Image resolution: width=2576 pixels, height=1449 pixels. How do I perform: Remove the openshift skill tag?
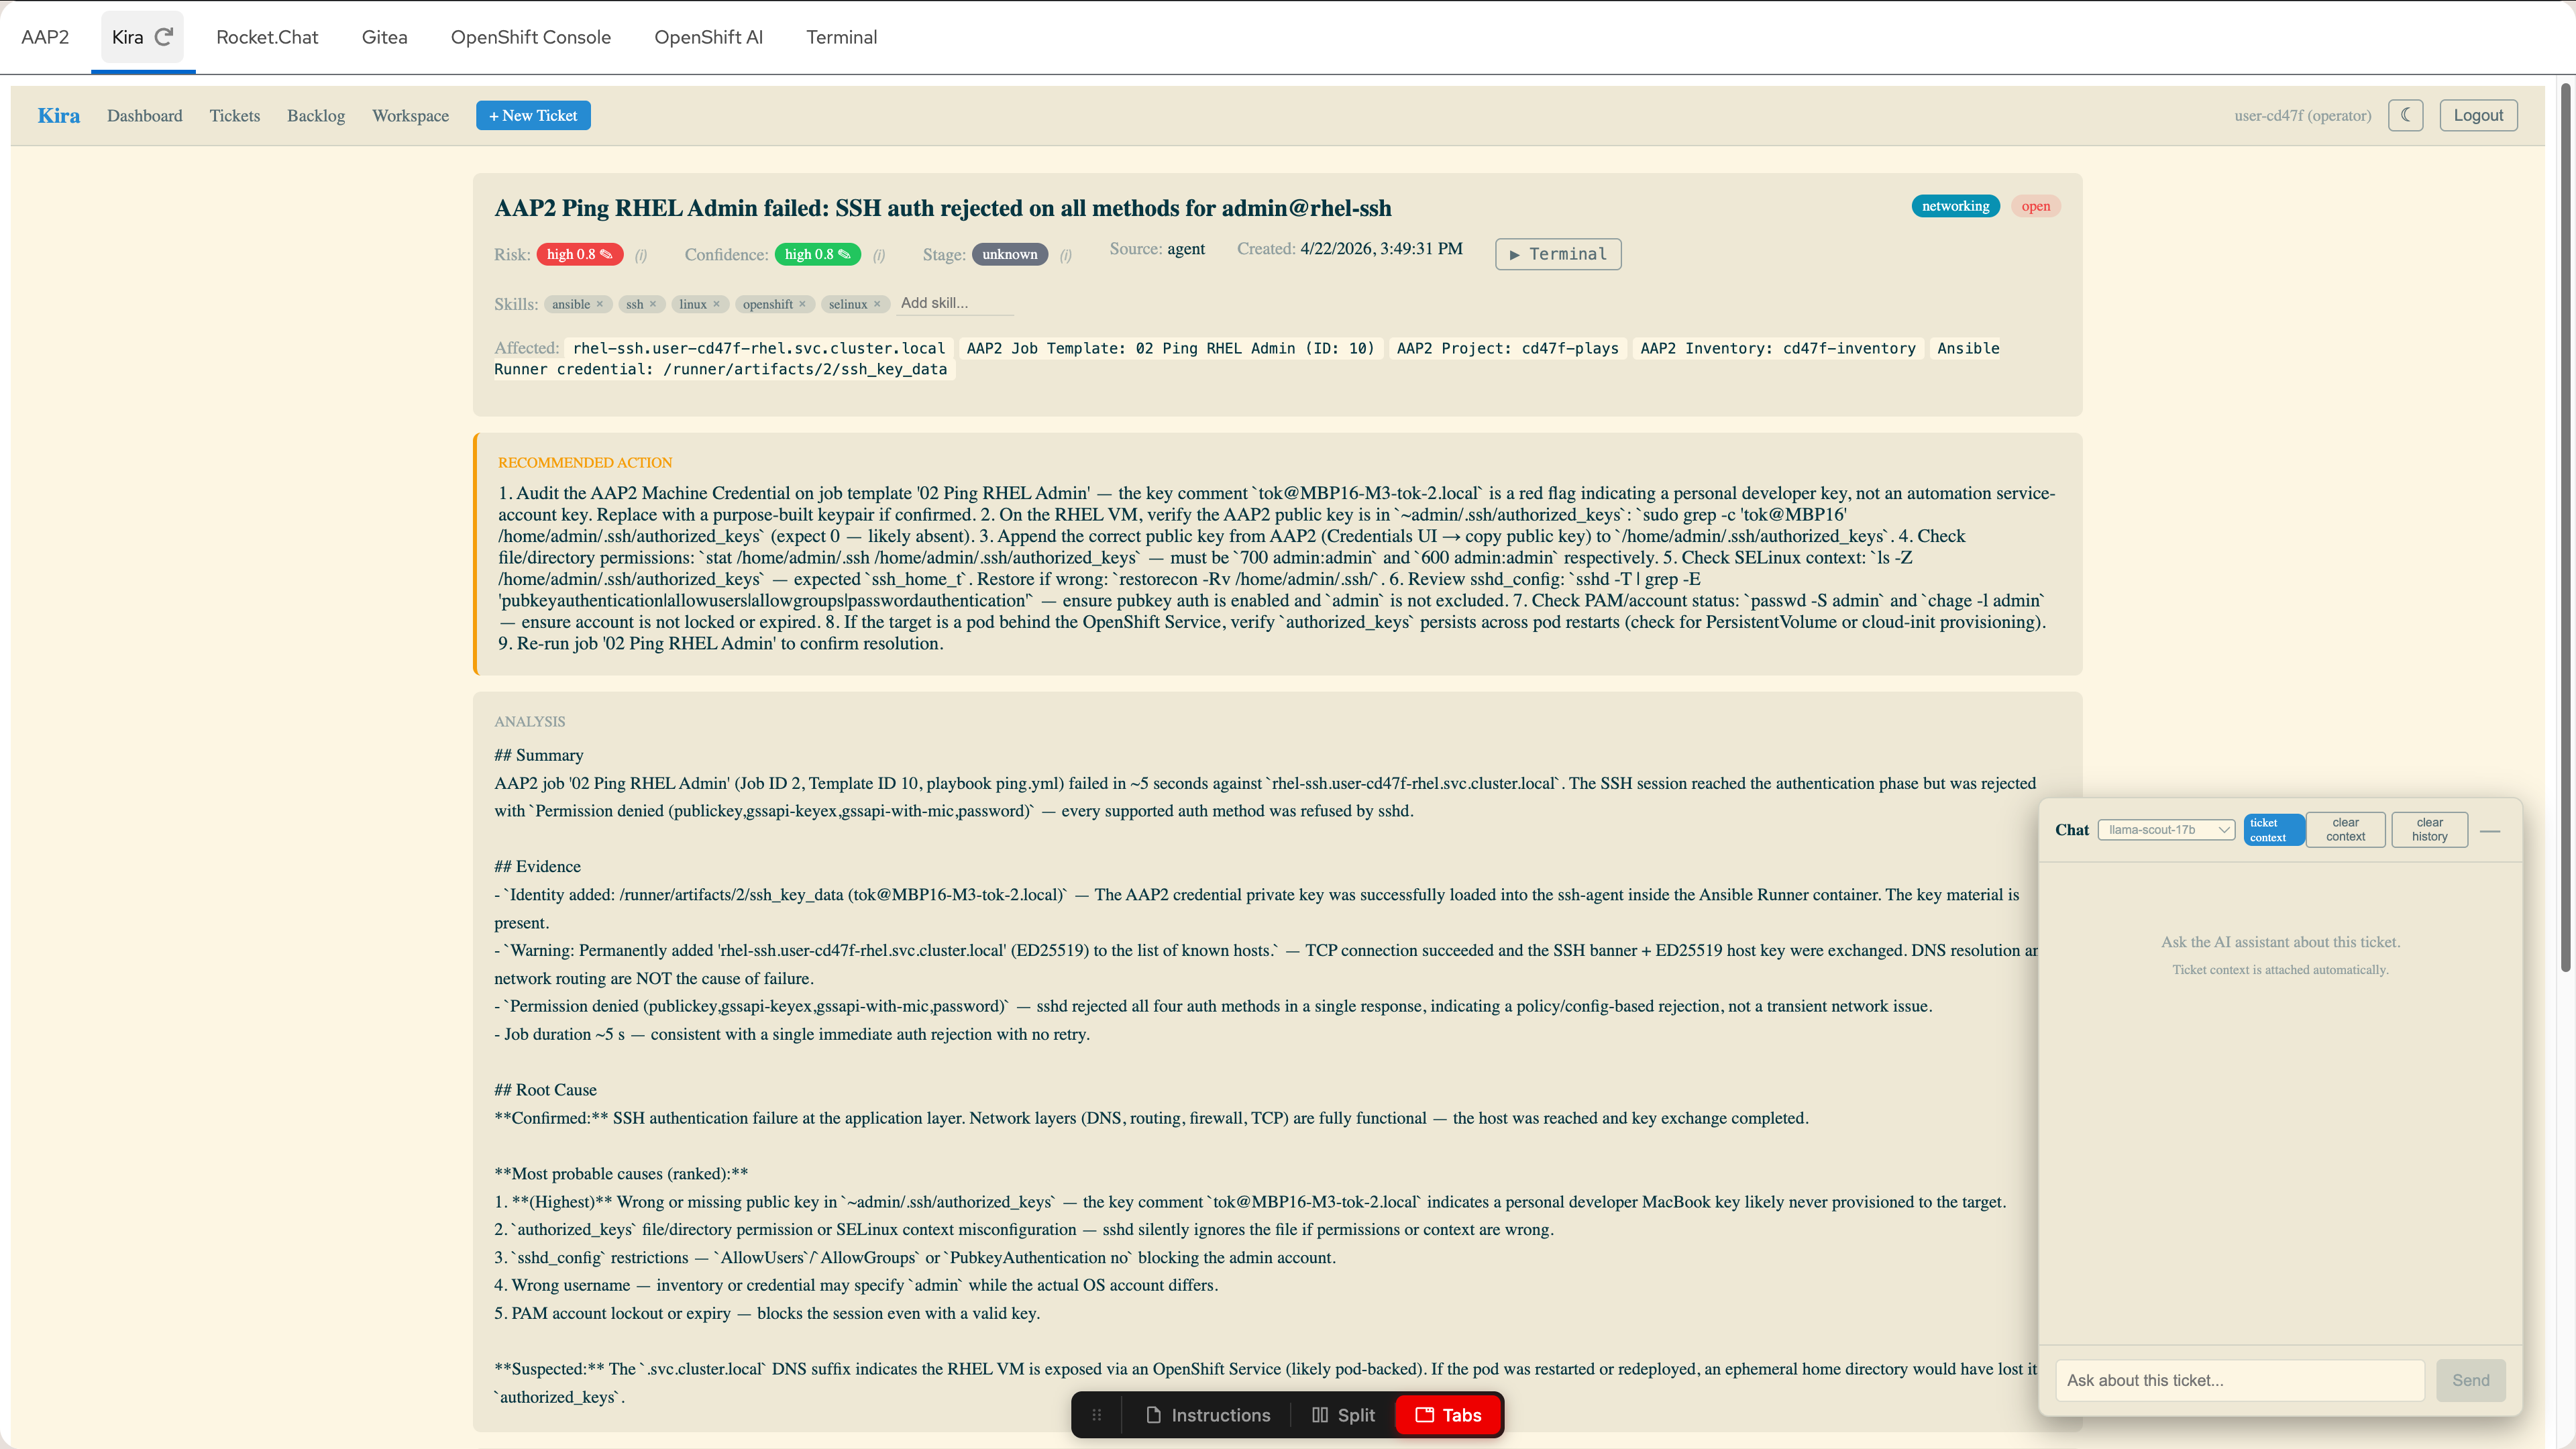802,304
